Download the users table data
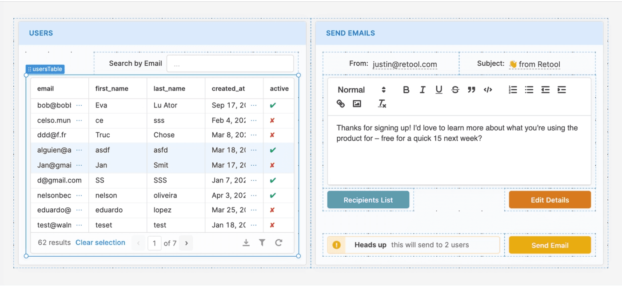This screenshot has height=286, width=622. tap(246, 242)
